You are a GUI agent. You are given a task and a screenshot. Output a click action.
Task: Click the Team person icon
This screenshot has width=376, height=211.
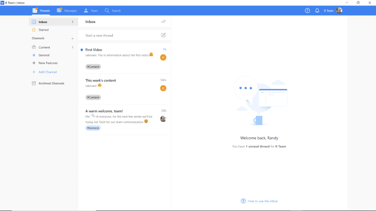point(86,10)
